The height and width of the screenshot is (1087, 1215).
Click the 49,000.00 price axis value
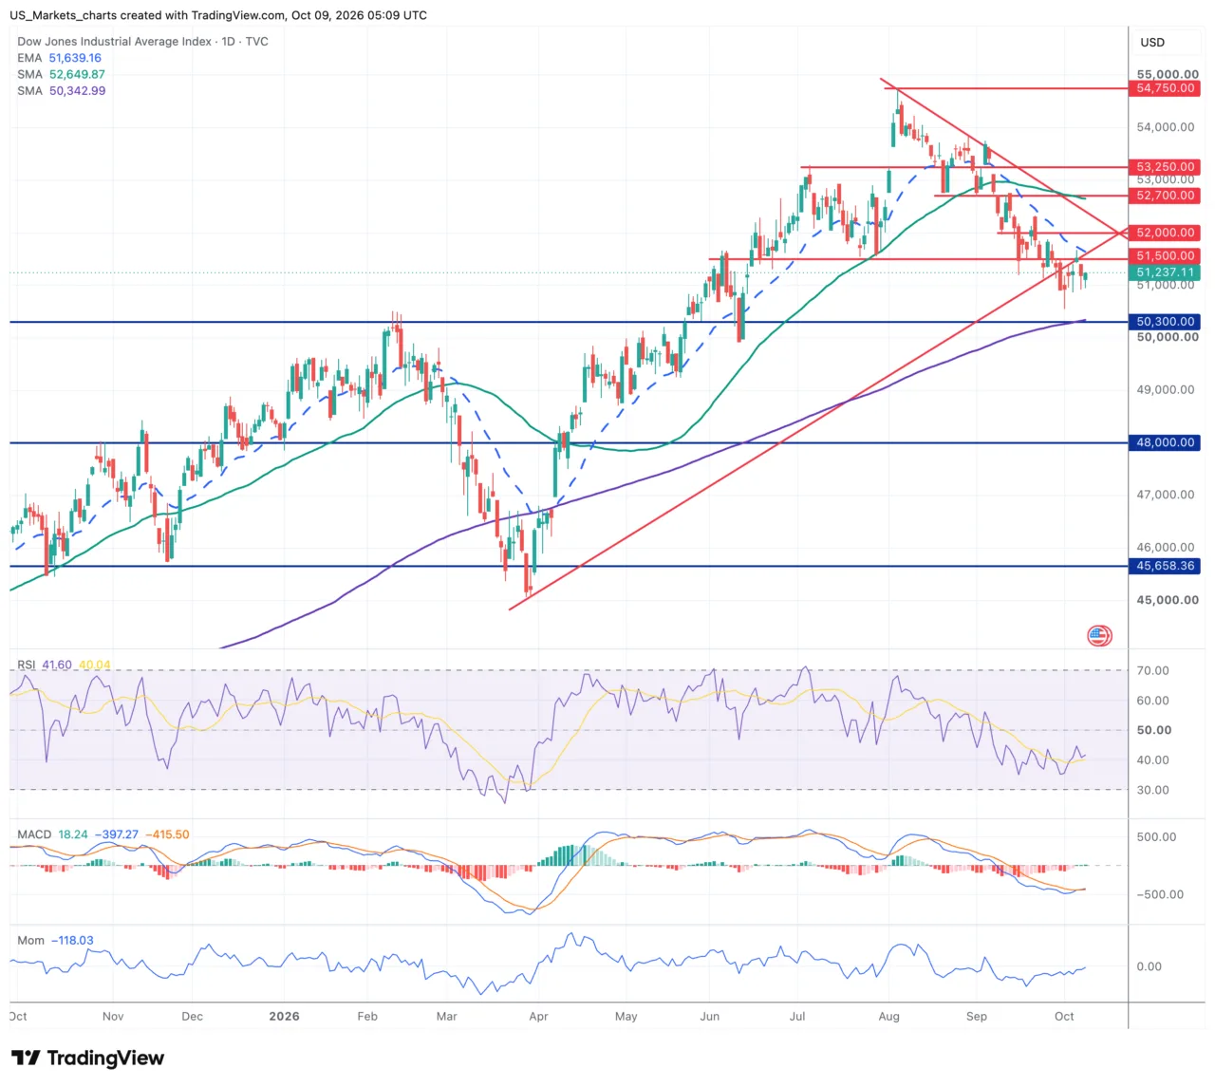1166,389
